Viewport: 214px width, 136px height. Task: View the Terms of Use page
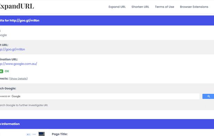click(x=164, y=7)
